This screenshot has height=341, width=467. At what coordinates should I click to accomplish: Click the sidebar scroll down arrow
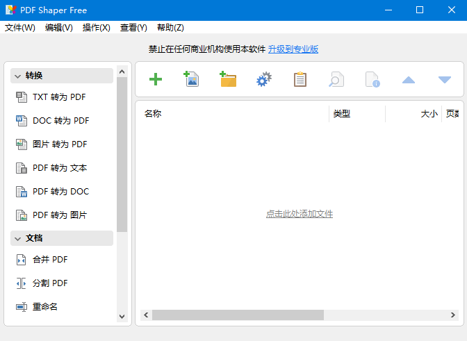click(122, 316)
